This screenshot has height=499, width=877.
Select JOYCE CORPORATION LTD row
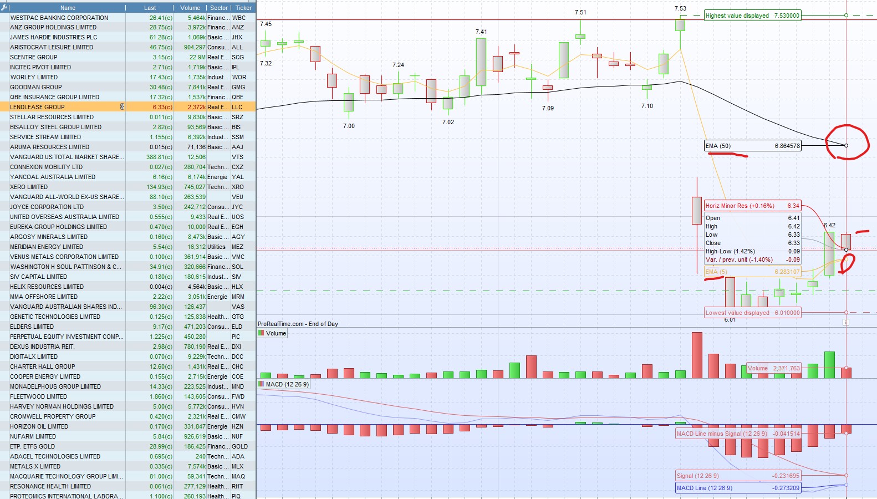[128, 207]
